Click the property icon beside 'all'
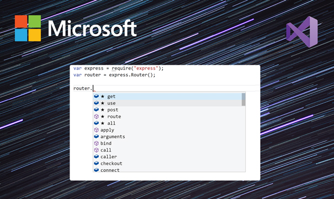This screenshot has width=334, height=199. click(96, 123)
